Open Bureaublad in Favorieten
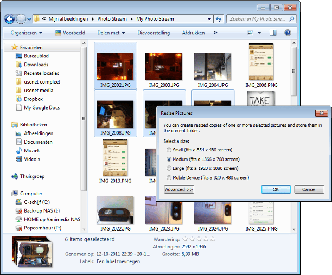332x275 pixels. (x=32, y=56)
